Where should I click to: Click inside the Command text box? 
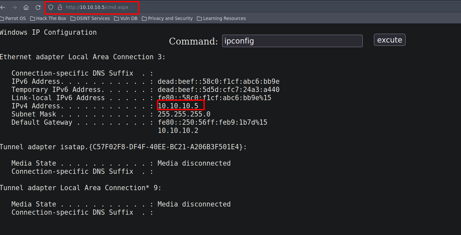pos(292,41)
